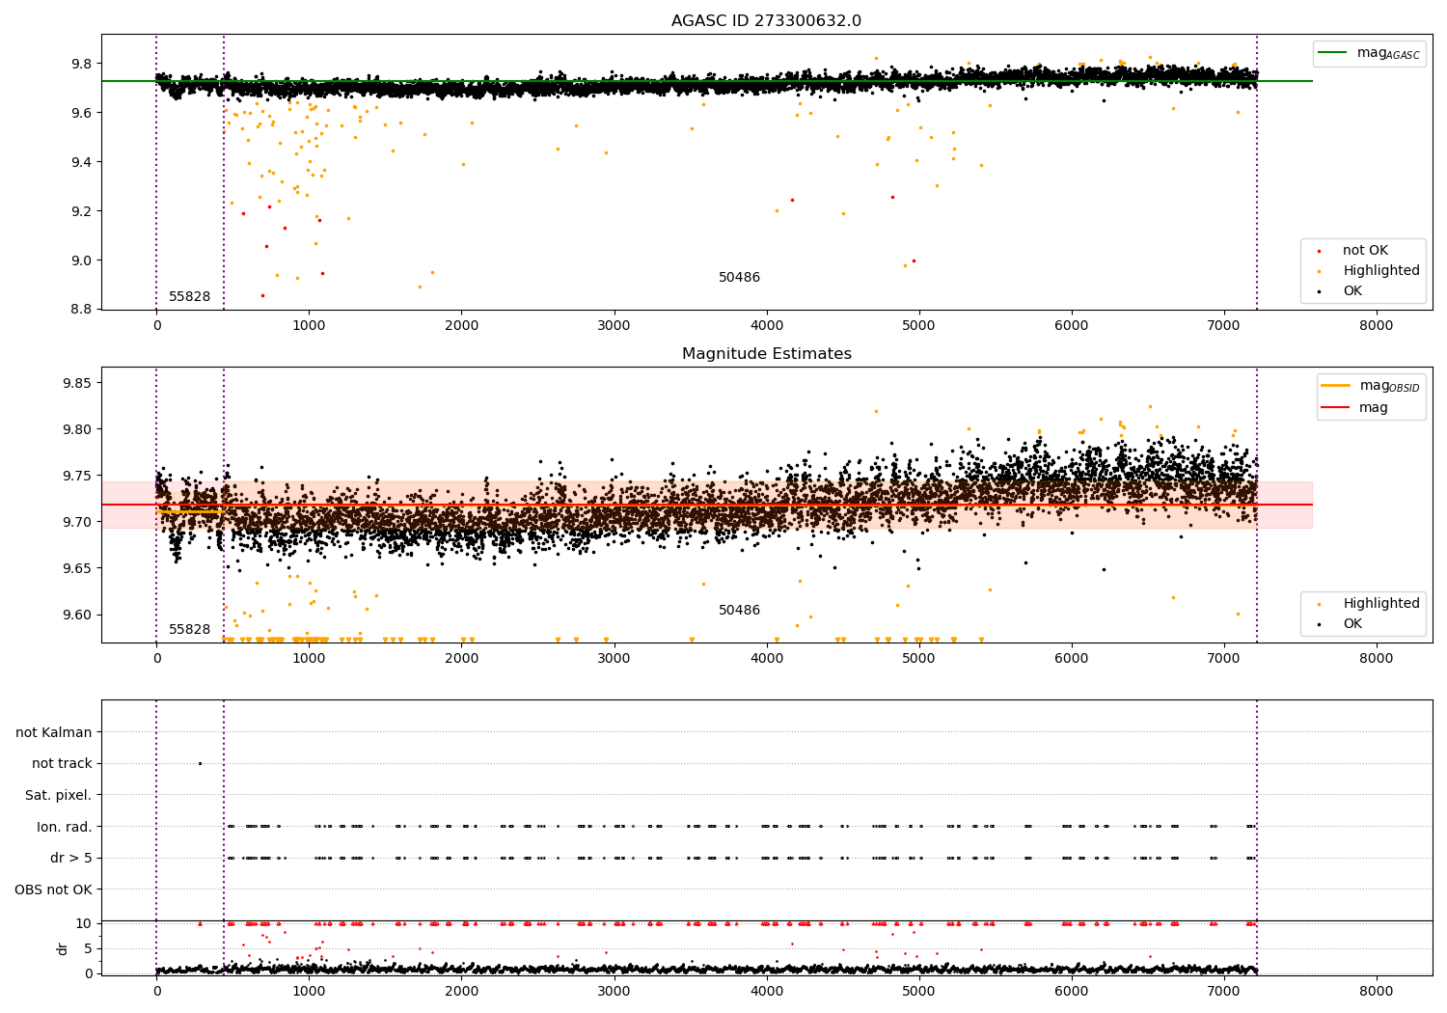Click the "2000" x-axis tick under the bottom plot
1447x1013 pixels.
point(461,992)
